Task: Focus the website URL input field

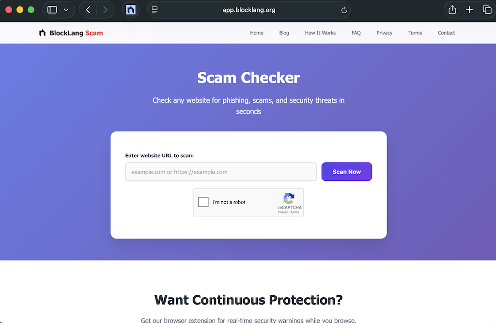Action: point(221,172)
